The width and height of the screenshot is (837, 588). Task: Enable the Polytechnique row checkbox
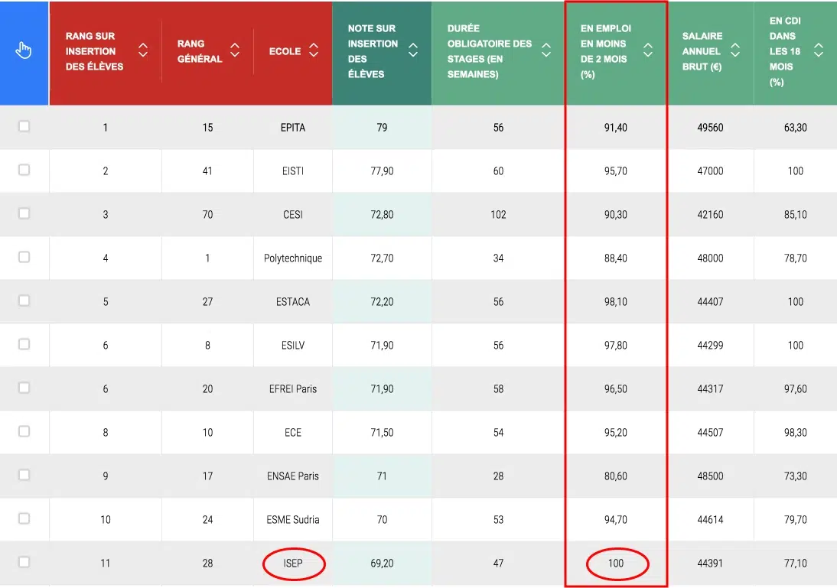[x=24, y=257]
